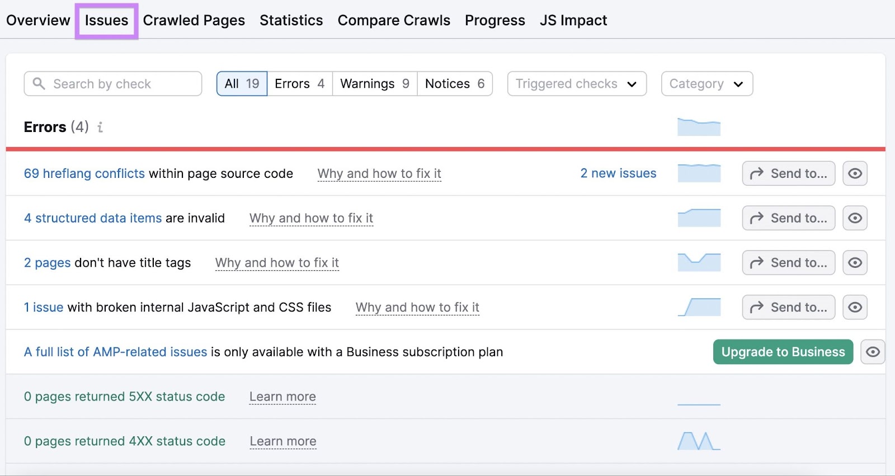Click the 0 pages returned 4XX status code text
Screen dimensions: 895x476
[125, 441]
